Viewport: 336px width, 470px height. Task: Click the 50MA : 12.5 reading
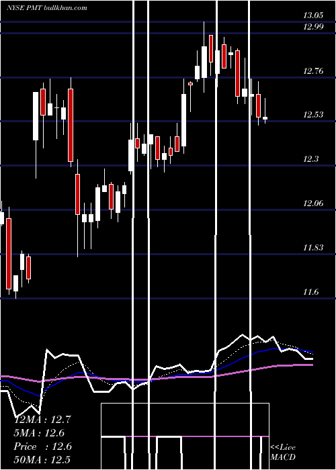(x=42, y=460)
